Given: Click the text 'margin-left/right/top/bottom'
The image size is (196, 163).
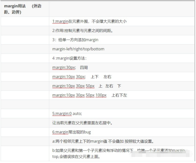Looking at the screenshot, I should [x=78, y=49].
